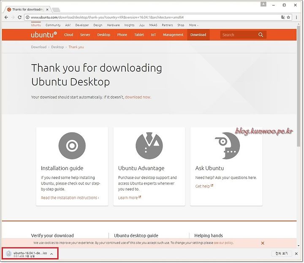The height and width of the screenshot is (263, 304).
Task: Click the MAAS top link
Action: click(x=153, y=25)
